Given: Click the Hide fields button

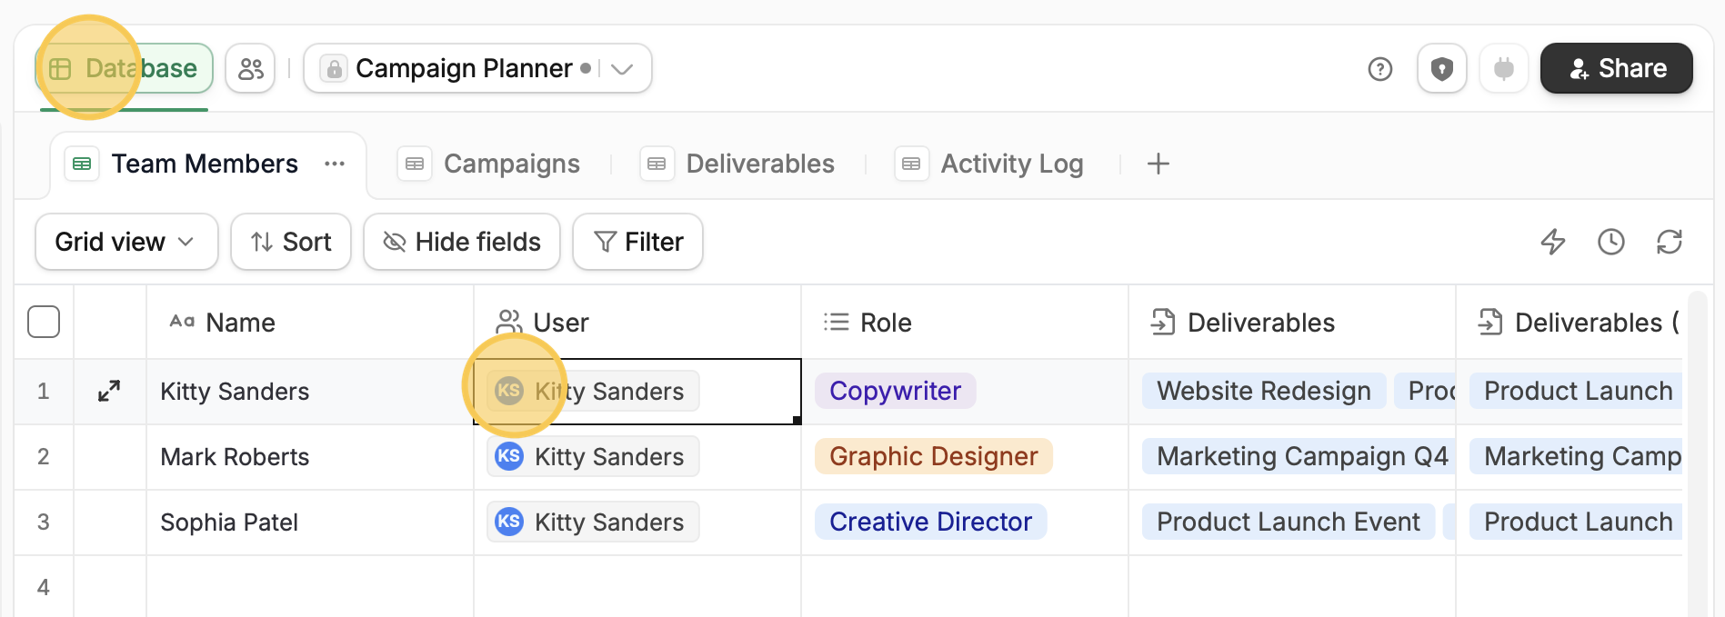Looking at the screenshot, I should tap(462, 242).
